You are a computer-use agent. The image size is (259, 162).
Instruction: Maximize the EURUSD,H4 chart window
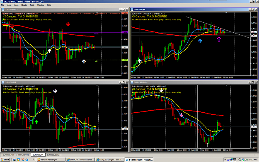tap(253, 10)
